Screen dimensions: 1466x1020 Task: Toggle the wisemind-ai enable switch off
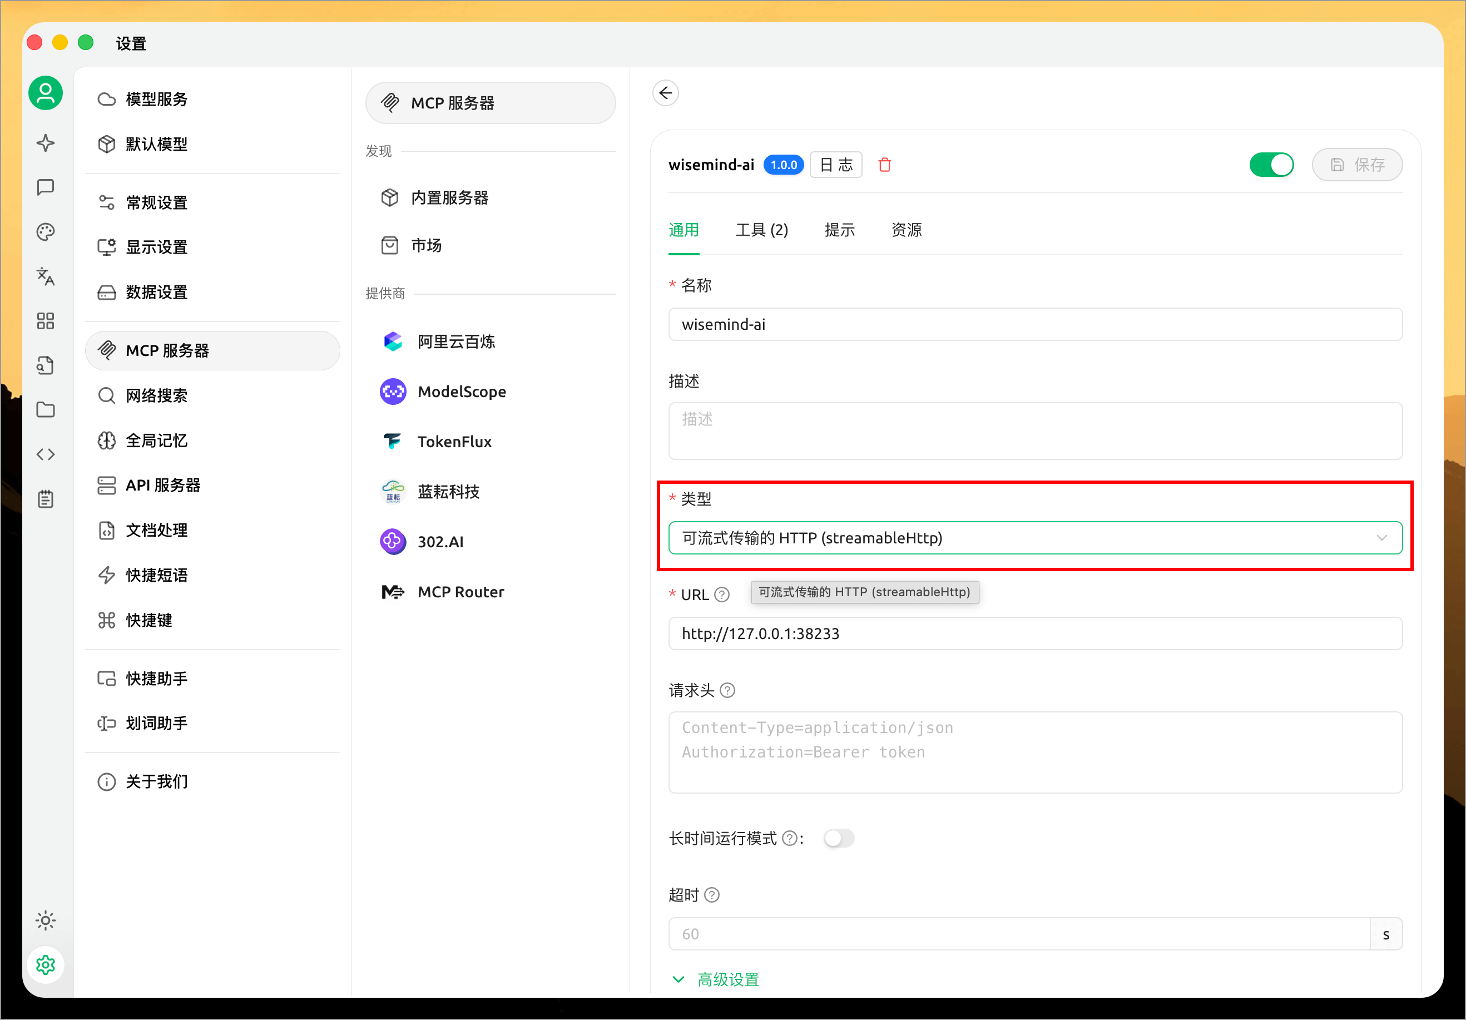coord(1271,165)
